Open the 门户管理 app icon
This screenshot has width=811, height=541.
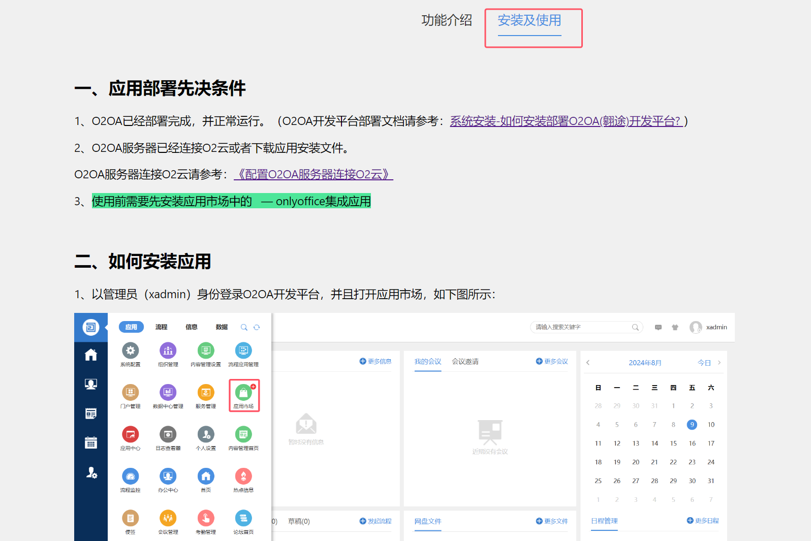[x=131, y=392]
